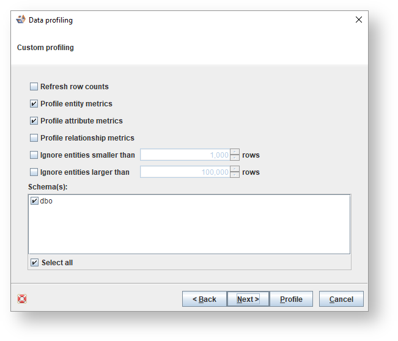398x341 pixels.
Task: Close the Data profiling dialog
Action: [x=359, y=20]
